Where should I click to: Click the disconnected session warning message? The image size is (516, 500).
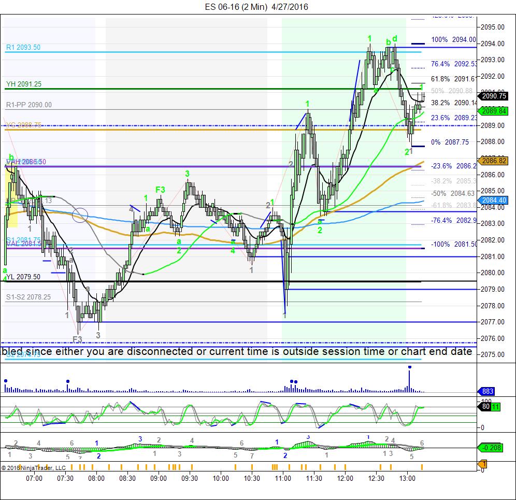click(x=237, y=351)
